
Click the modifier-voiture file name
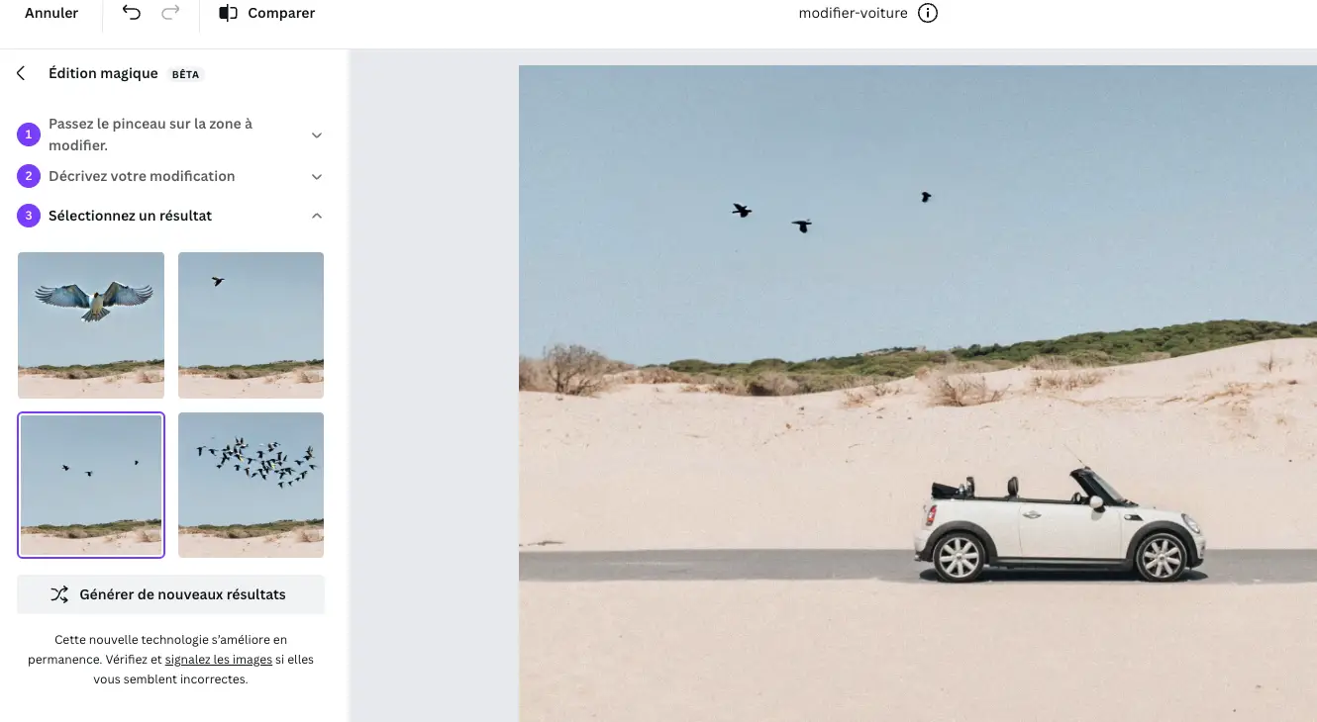853,14
